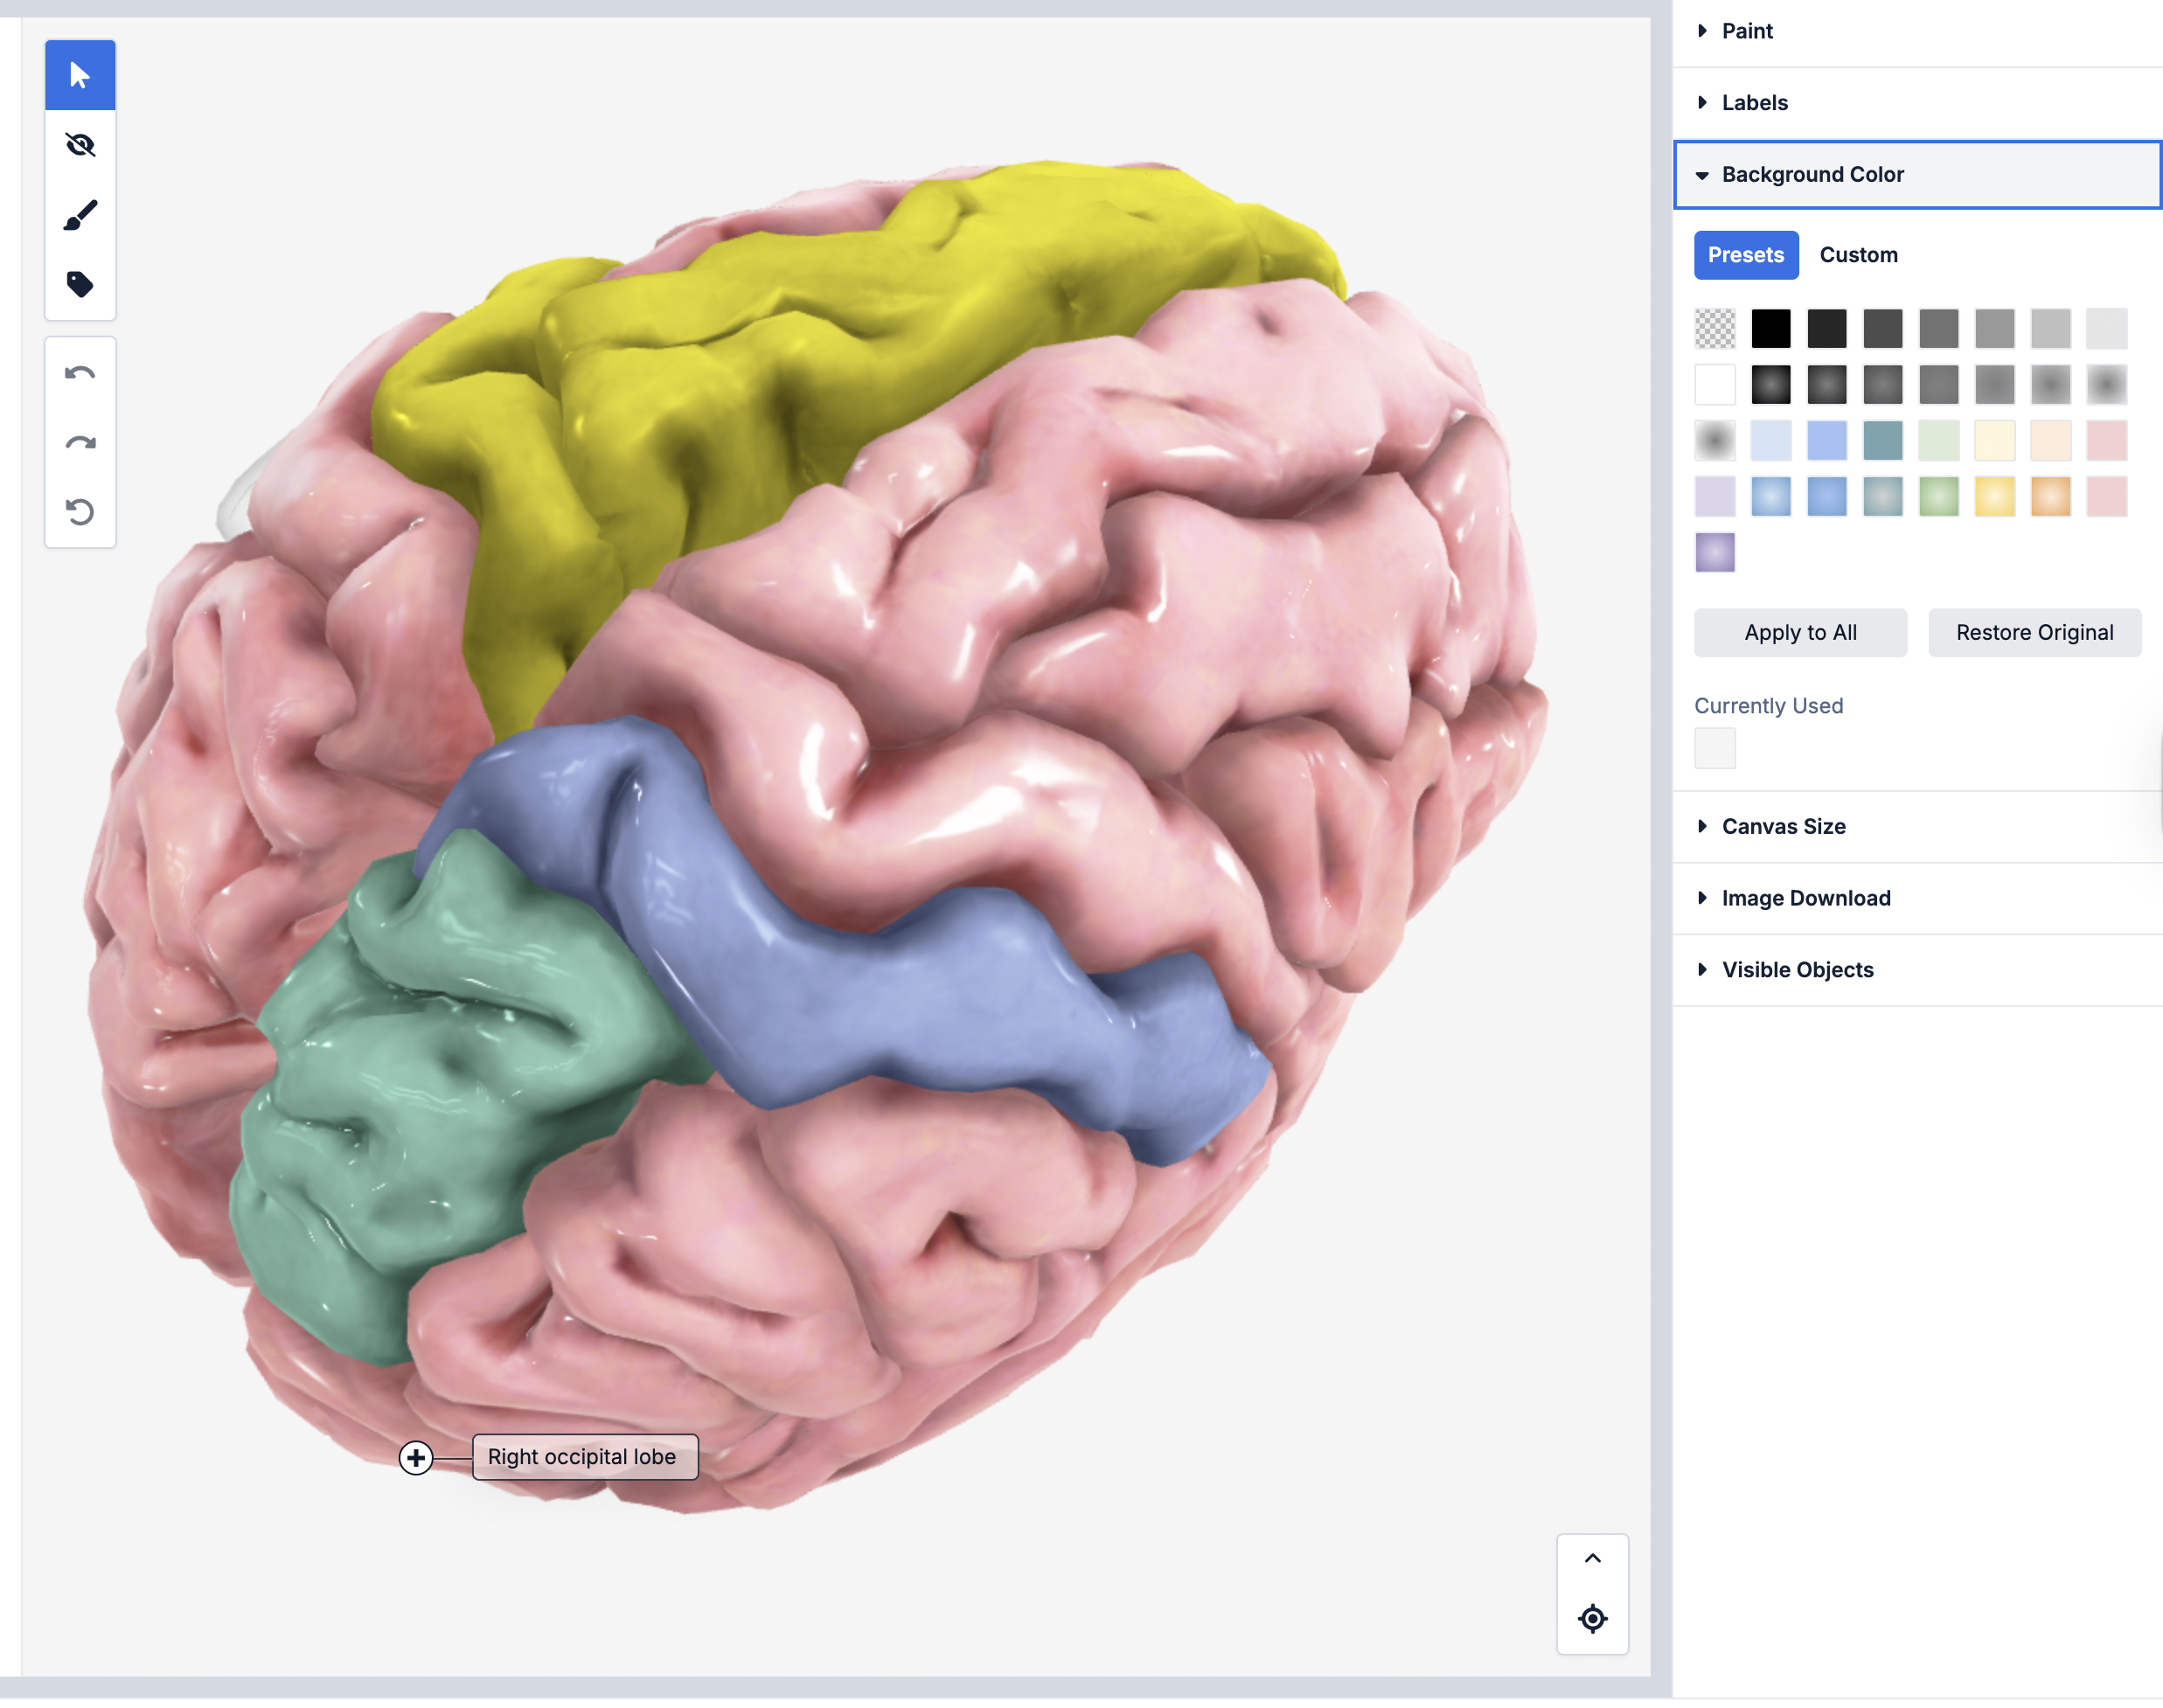This screenshot has width=2163, height=1708.
Task: Select the purple gradient swatch in last row
Action: coord(1715,553)
